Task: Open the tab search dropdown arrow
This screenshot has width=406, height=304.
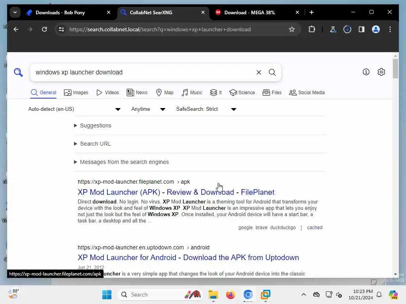Action: (x=15, y=12)
